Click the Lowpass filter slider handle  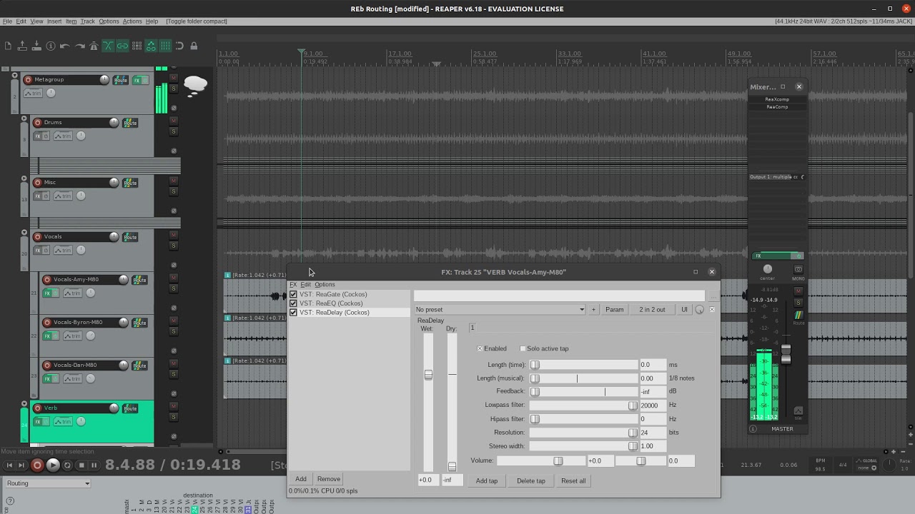pos(633,405)
